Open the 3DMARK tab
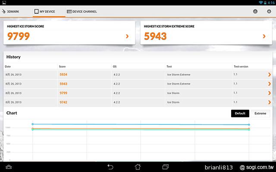276x172 pixels. tap(10, 12)
